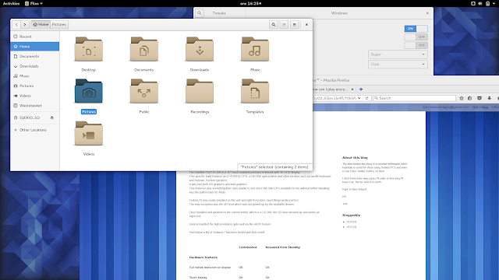Open the 2014 blog archive link

click(349, 222)
